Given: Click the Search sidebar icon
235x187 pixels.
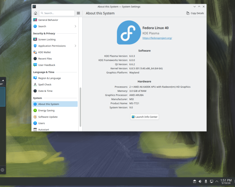Looking at the screenshot, I should coord(35,26).
